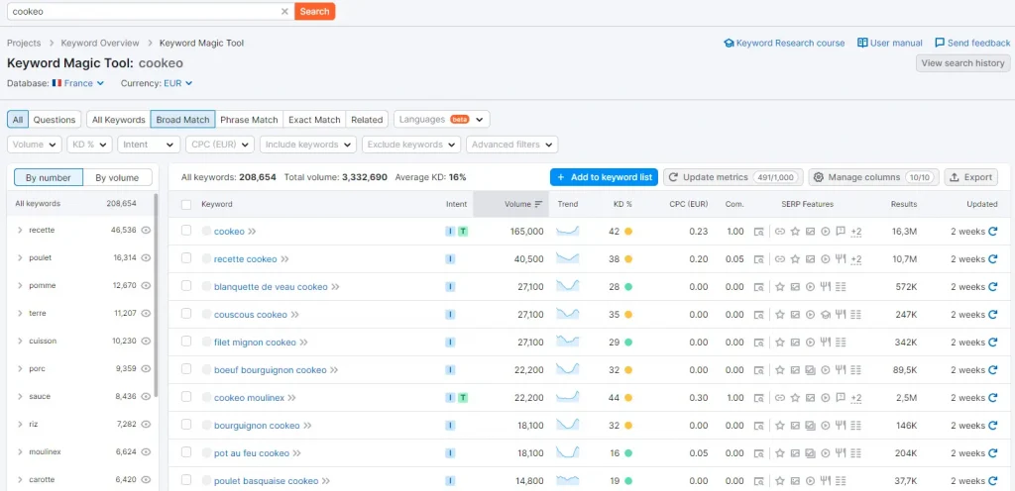This screenshot has width=1015, height=491.
Task: Click arrows icon next to cookeo moulinex
Action: (292, 398)
